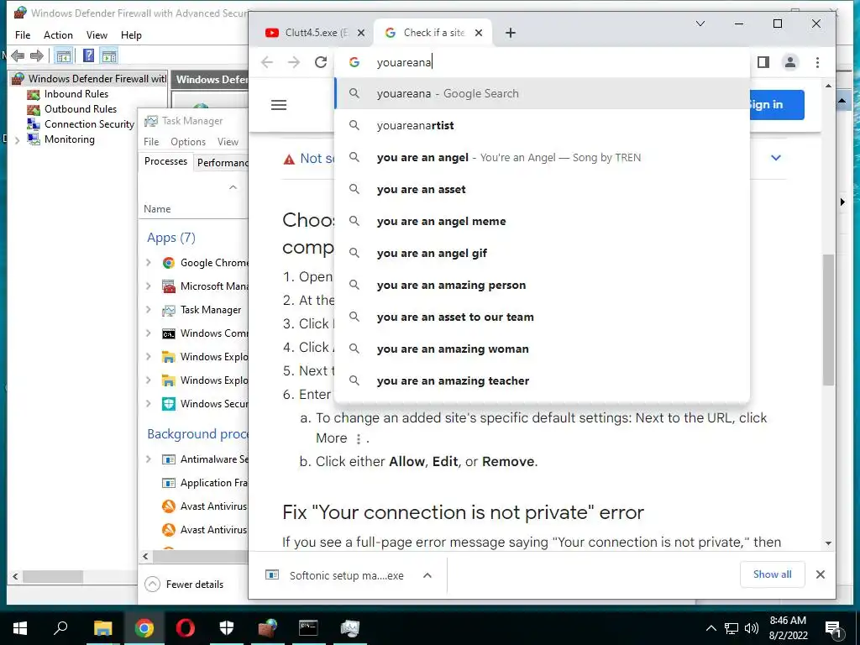
Task: Choose 'you are an amazing woman' suggestion
Action: tap(542, 349)
